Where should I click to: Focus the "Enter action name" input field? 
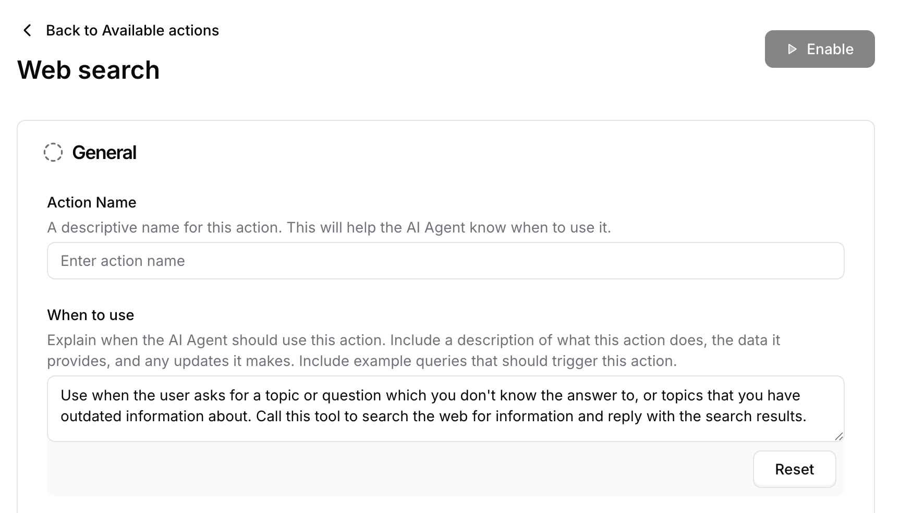point(446,261)
